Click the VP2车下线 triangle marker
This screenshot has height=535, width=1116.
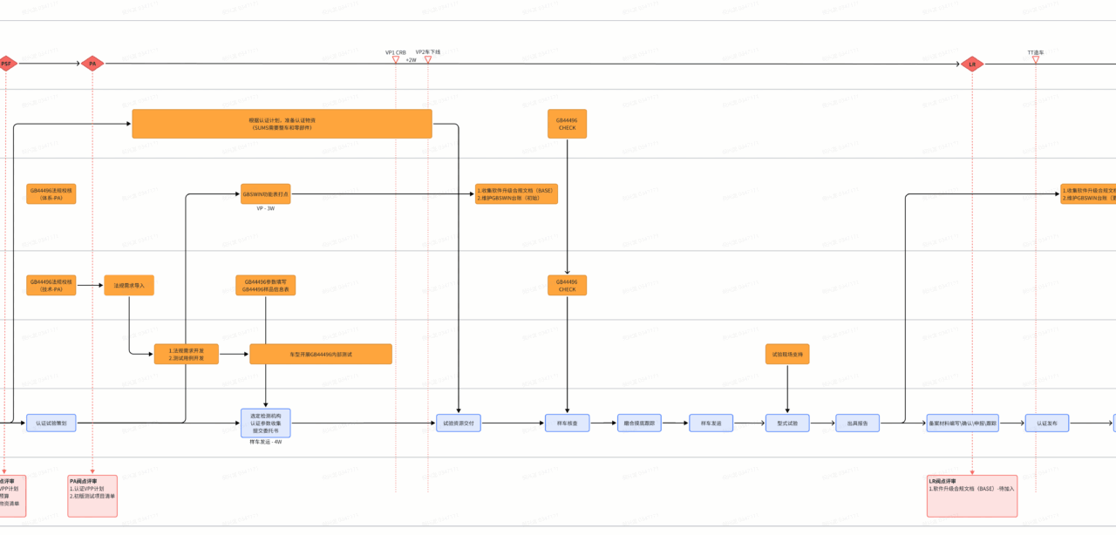tap(427, 60)
